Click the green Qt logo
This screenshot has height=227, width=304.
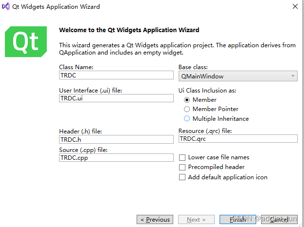(26, 41)
